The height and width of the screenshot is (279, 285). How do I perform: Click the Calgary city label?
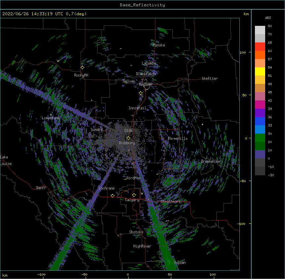pos(132,200)
